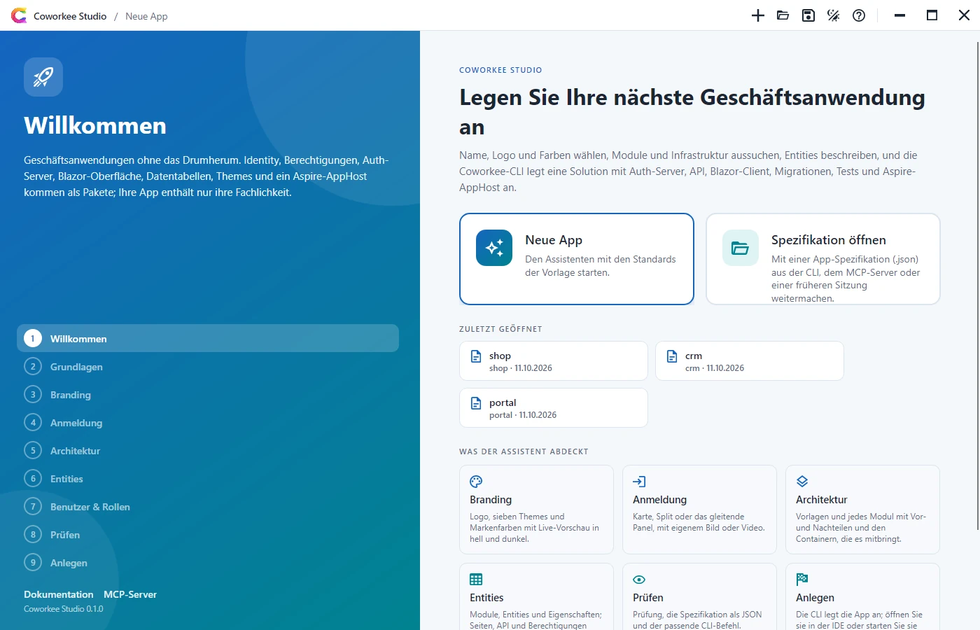This screenshot has width=980, height=630.
Task: Click the flag icon on the Anlegen card
Action: pyautogui.click(x=802, y=580)
